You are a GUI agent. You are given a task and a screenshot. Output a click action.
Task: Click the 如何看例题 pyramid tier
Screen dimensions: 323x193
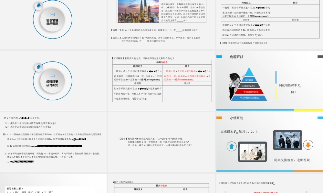249,80
